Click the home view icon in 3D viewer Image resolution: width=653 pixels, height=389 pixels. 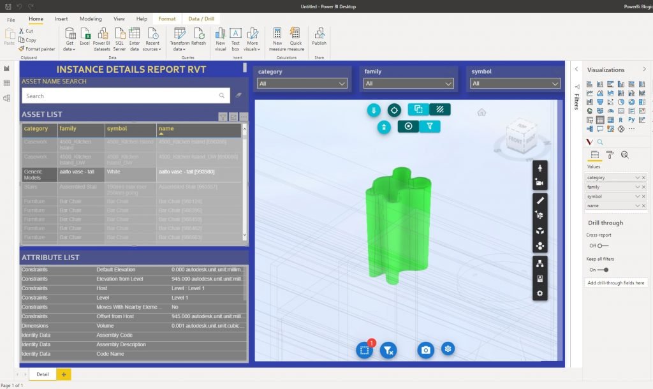481,112
